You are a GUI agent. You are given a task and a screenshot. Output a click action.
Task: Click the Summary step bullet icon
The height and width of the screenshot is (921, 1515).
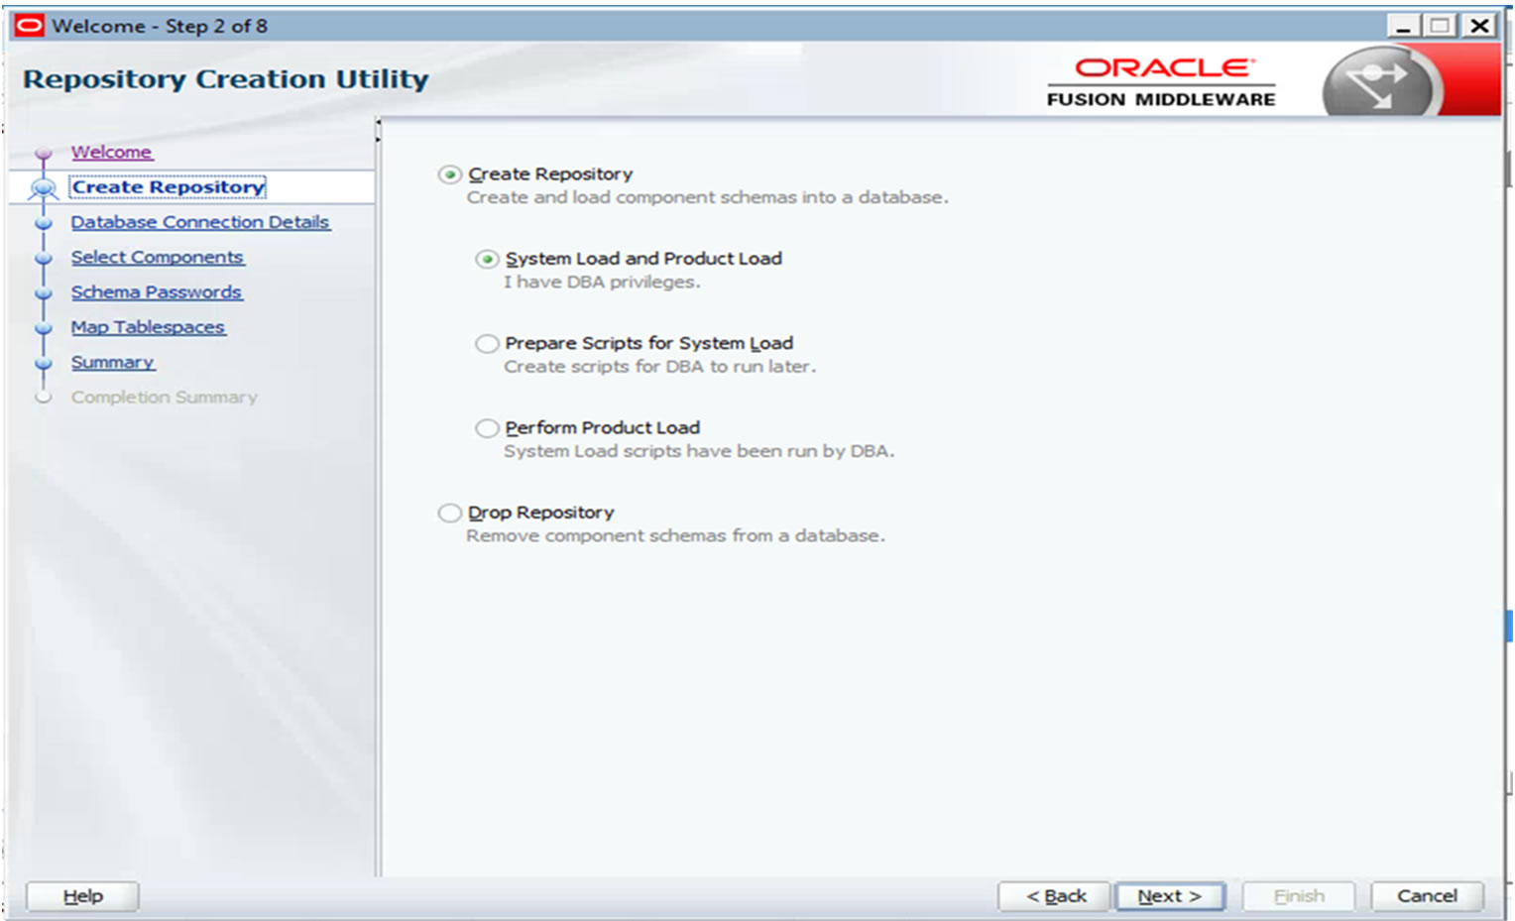pyautogui.click(x=42, y=362)
